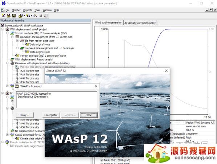Click the GWA3 download globe icon
The image size is (217, 164).
tap(12, 135)
